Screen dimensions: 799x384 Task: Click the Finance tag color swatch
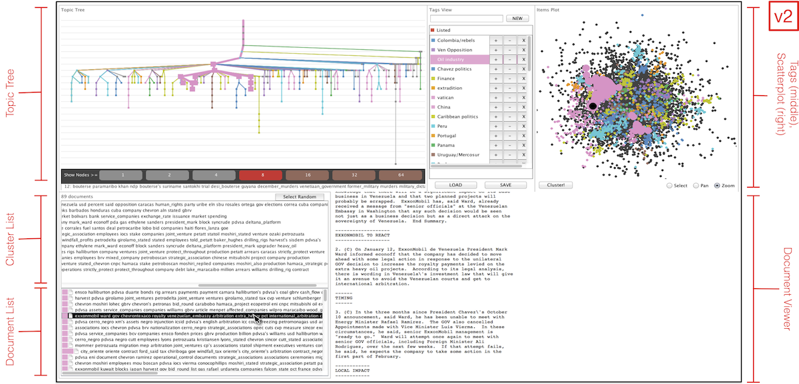[x=433, y=79]
